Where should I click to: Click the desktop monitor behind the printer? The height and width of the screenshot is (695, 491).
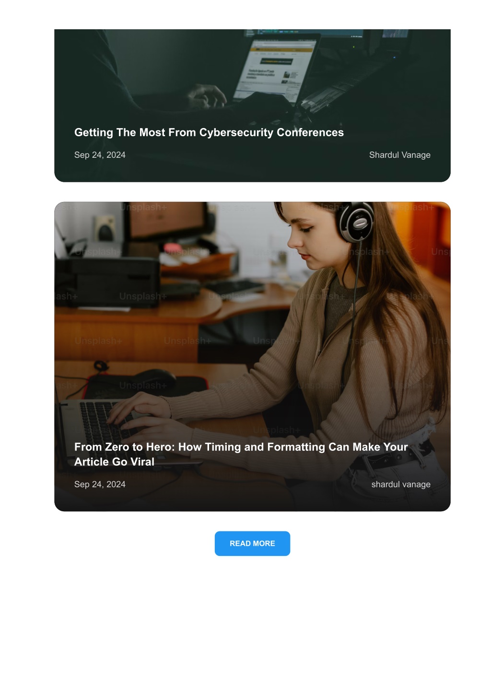pyautogui.click(x=165, y=221)
